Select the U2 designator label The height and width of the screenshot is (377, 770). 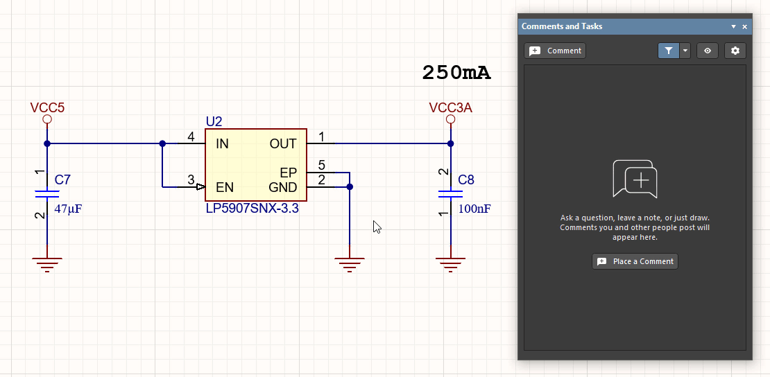(214, 121)
